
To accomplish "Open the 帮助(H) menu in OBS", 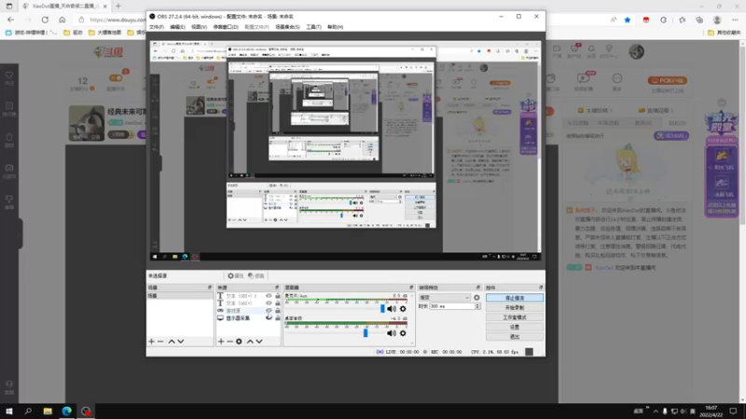I will coord(336,27).
